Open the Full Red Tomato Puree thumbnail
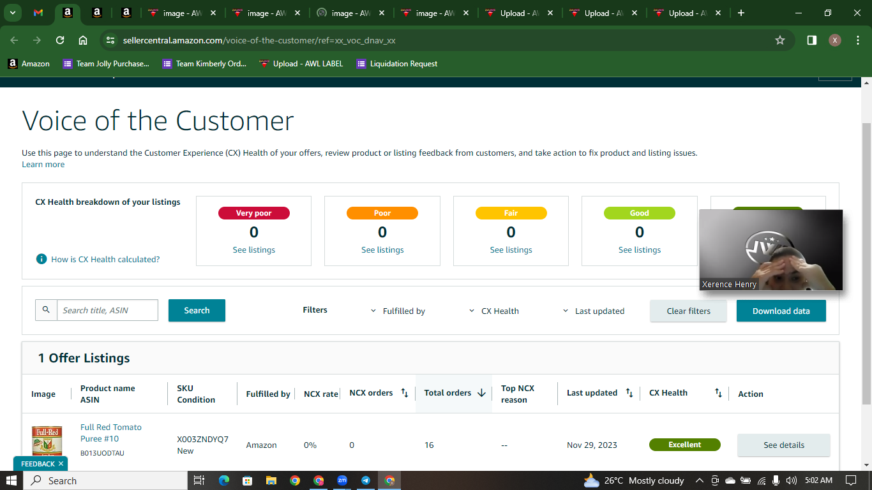Image resolution: width=872 pixels, height=490 pixels. [47, 442]
